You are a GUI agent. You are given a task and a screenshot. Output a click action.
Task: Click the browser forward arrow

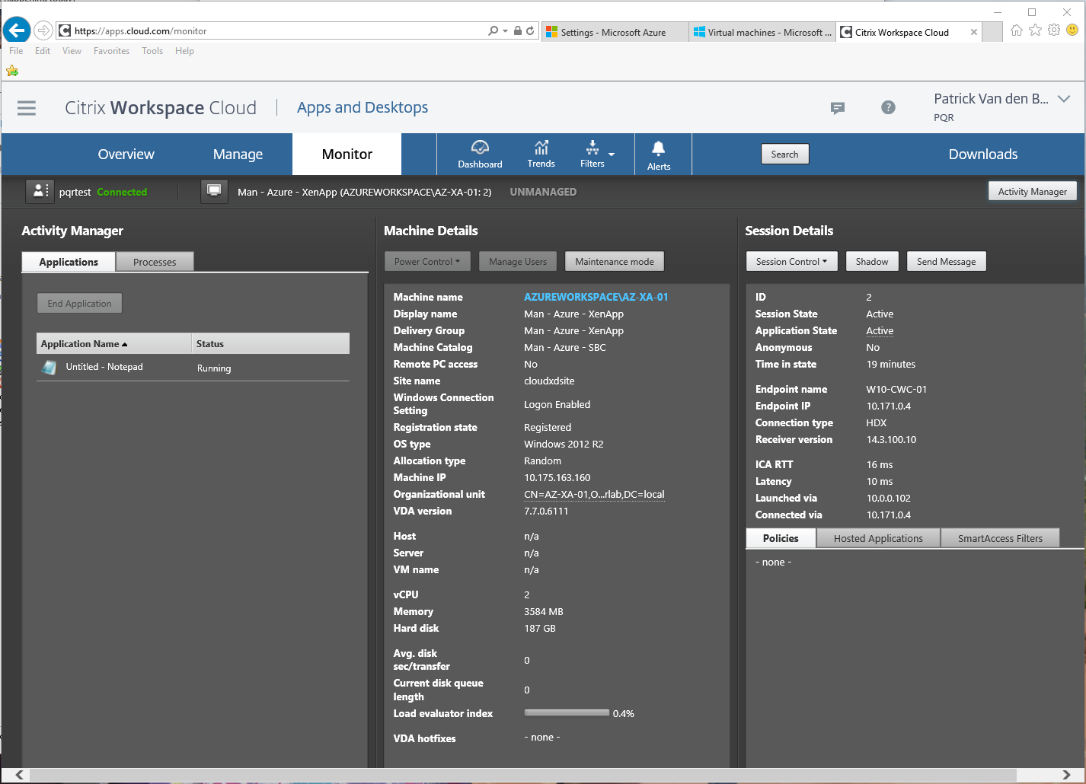click(x=43, y=30)
